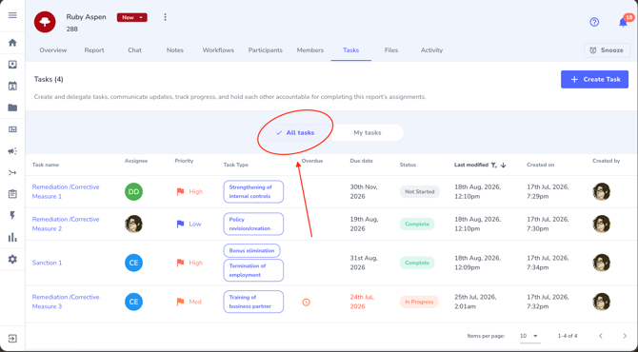Image resolution: width=638 pixels, height=352 pixels.
Task: Click creator avatar in Measure 1 row
Action: click(602, 191)
